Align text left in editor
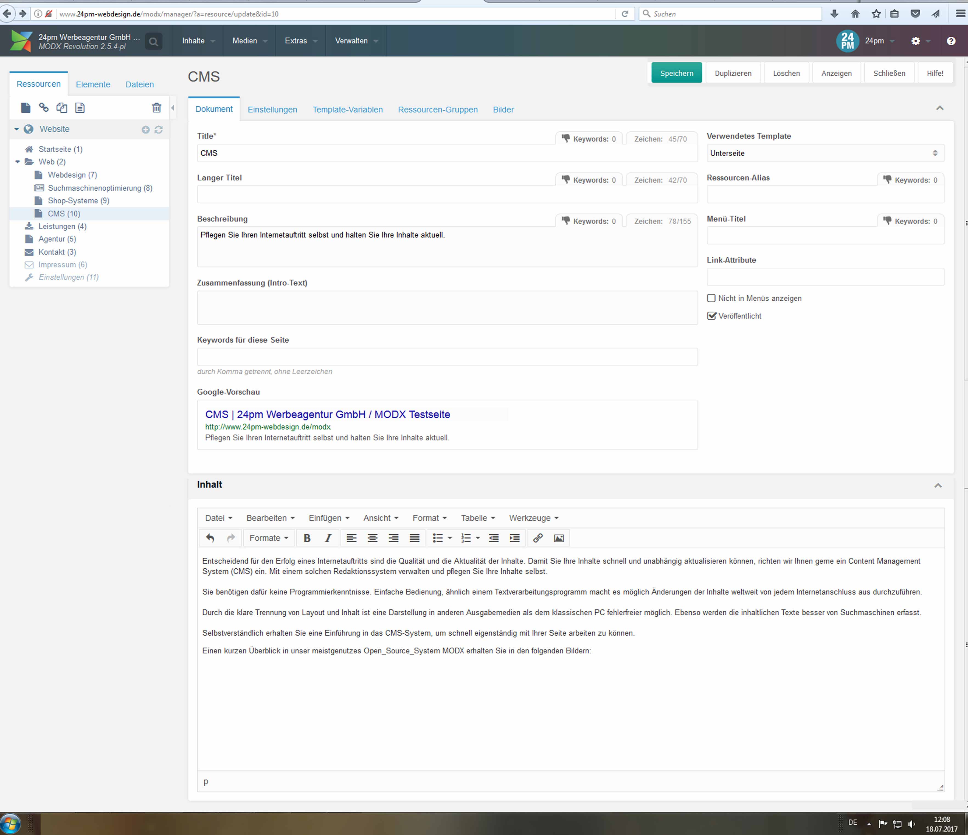The image size is (968, 835). click(x=351, y=538)
